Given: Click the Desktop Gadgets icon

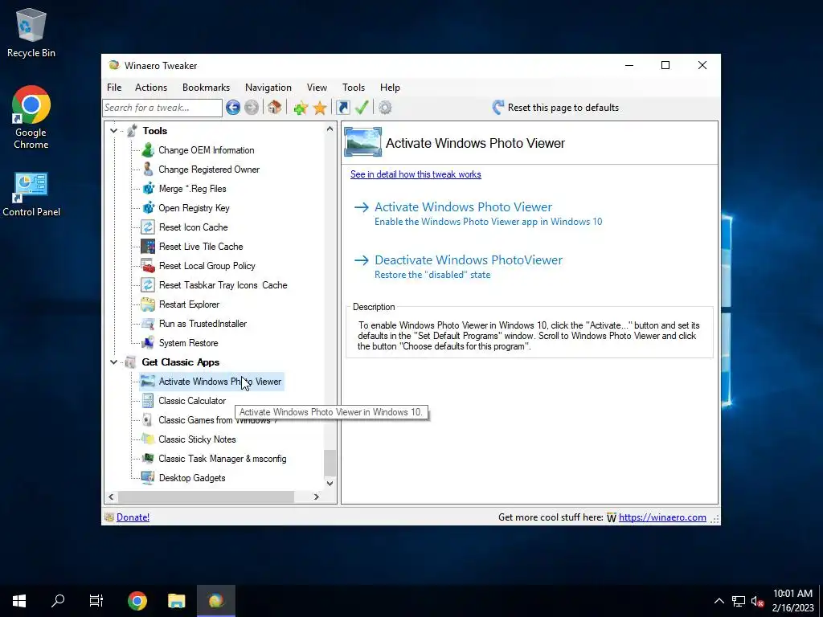Looking at the screenshot, I should [148, 478].
